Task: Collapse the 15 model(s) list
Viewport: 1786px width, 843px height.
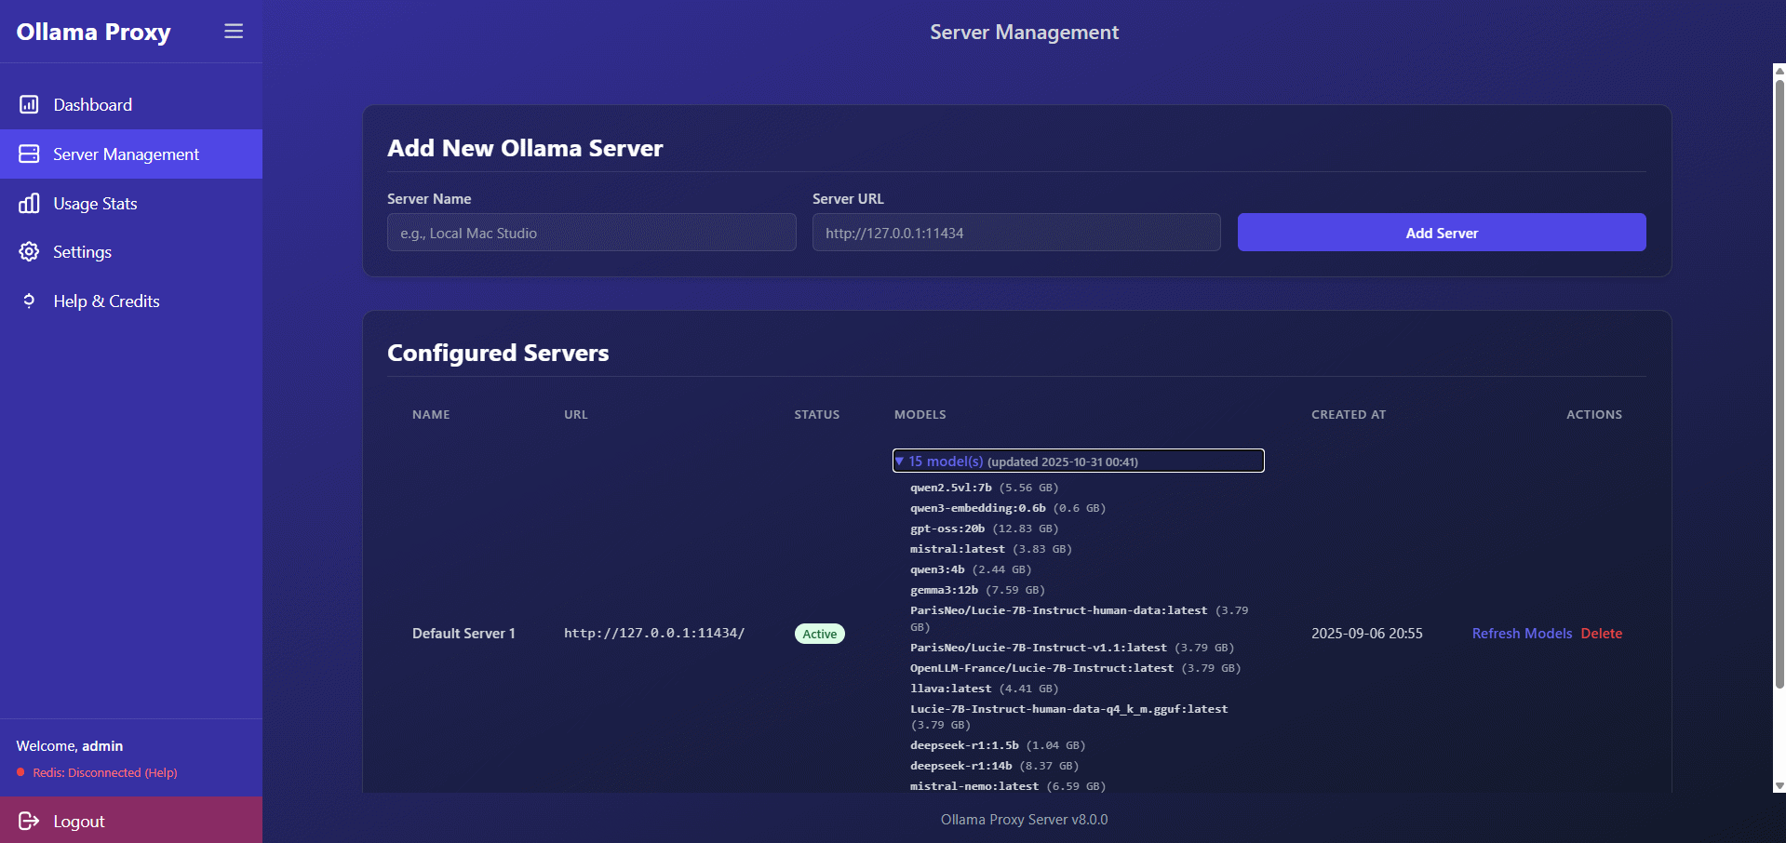Action: [1078, 461]
